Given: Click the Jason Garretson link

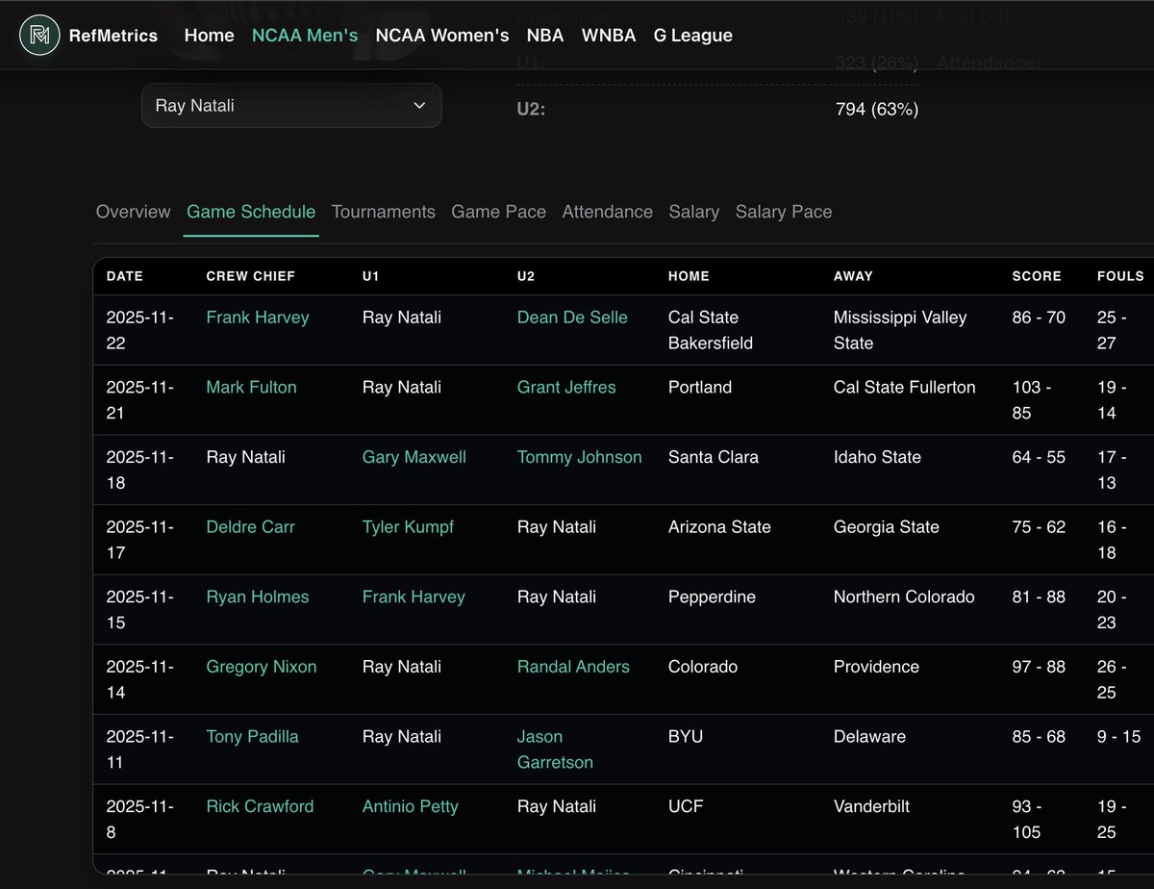Looking at the screenshot, I should pyautogui.click(x=555, y=749).
